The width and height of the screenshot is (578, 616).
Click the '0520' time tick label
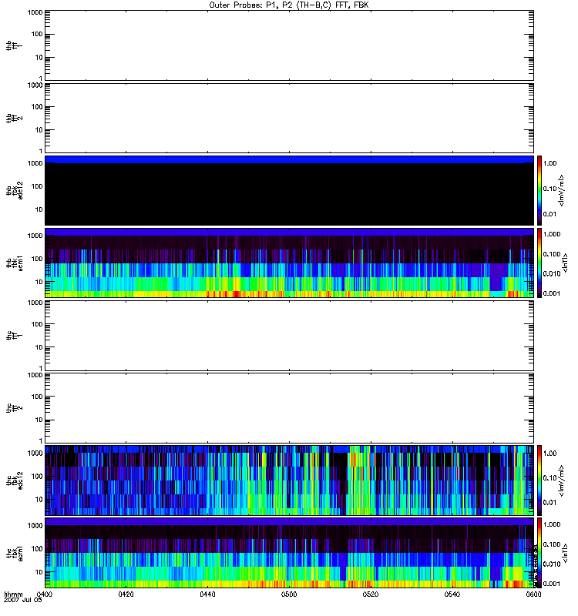coord(371,594)
